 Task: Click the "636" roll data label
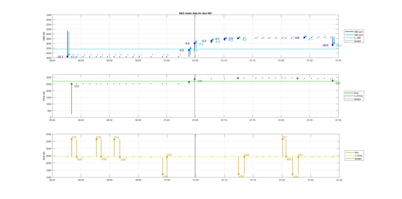click(x=98, y=137)
